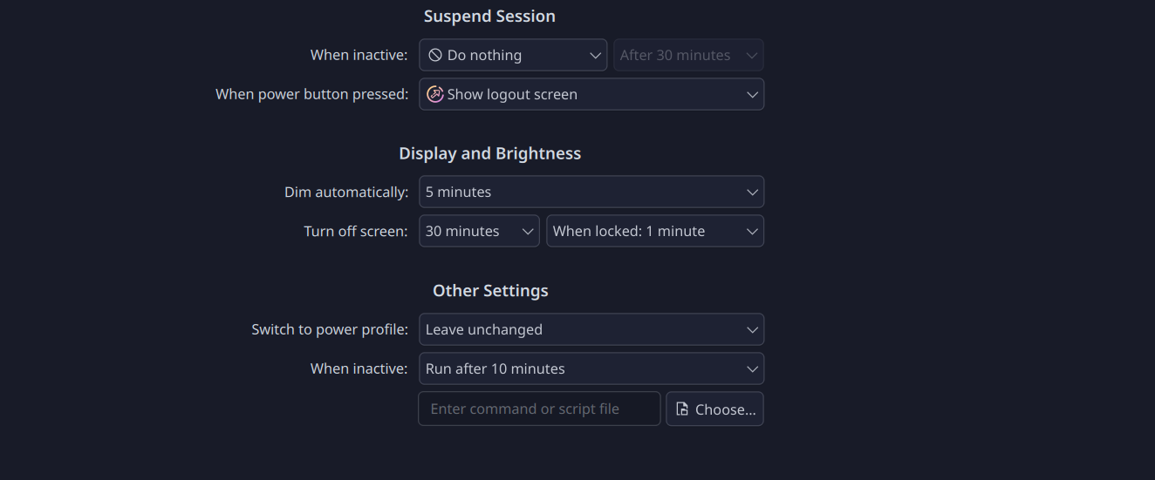Open the When power button pressed dropdown
Image resolution: width=1155 pixels, height=480 pixels.
point(591,94)
